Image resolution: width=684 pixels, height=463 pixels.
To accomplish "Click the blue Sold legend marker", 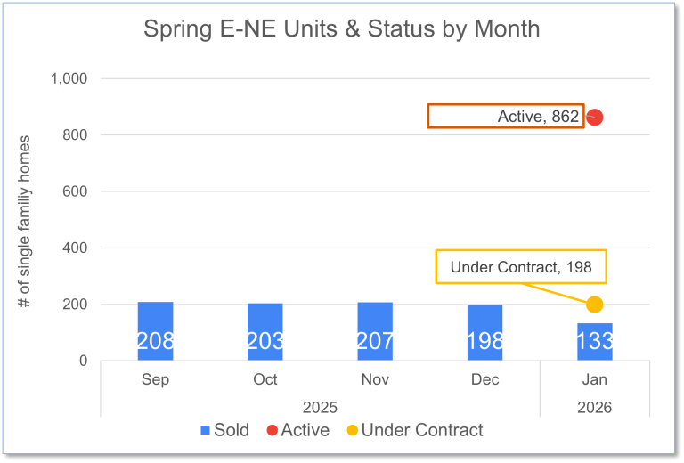I will (x=205, y=431).
